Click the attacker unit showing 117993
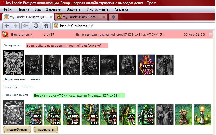216x135 pixels. pyautogui.click(x=146, y=65)
